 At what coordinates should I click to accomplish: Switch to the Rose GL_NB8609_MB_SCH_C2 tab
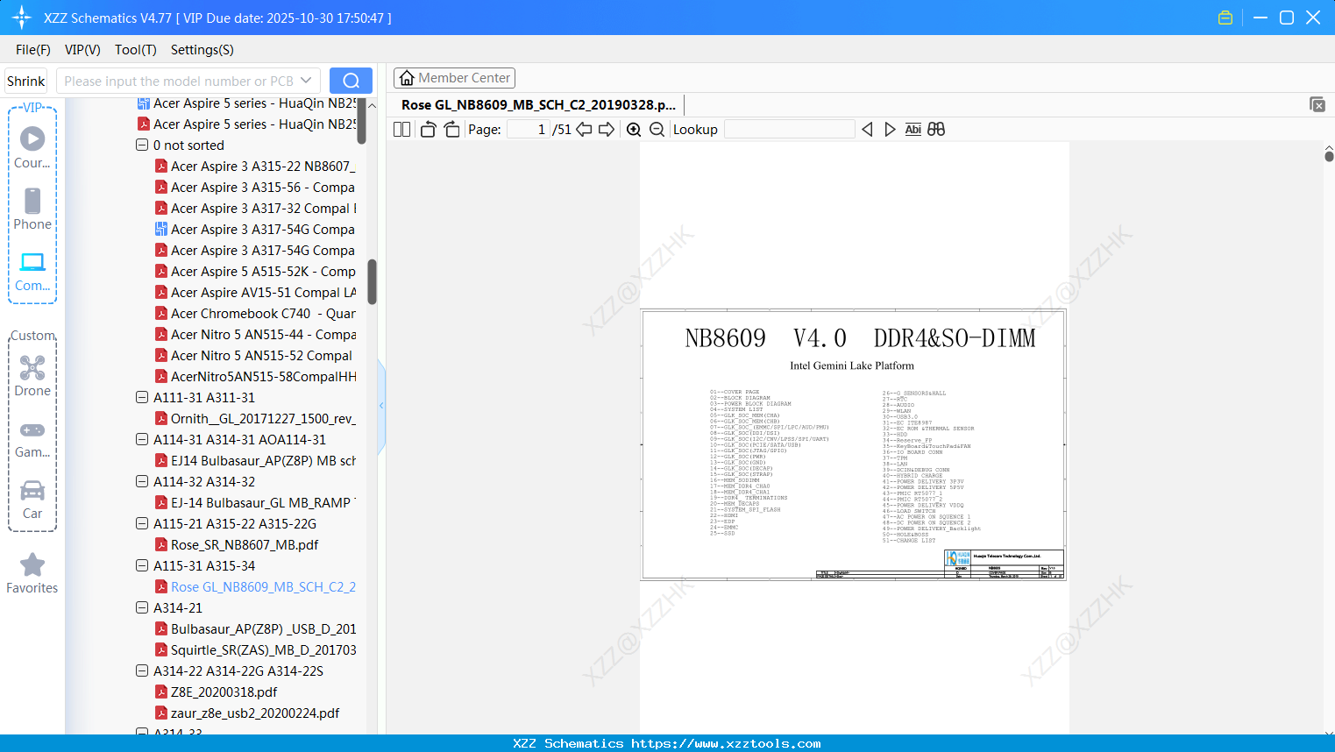click(538, 105)
